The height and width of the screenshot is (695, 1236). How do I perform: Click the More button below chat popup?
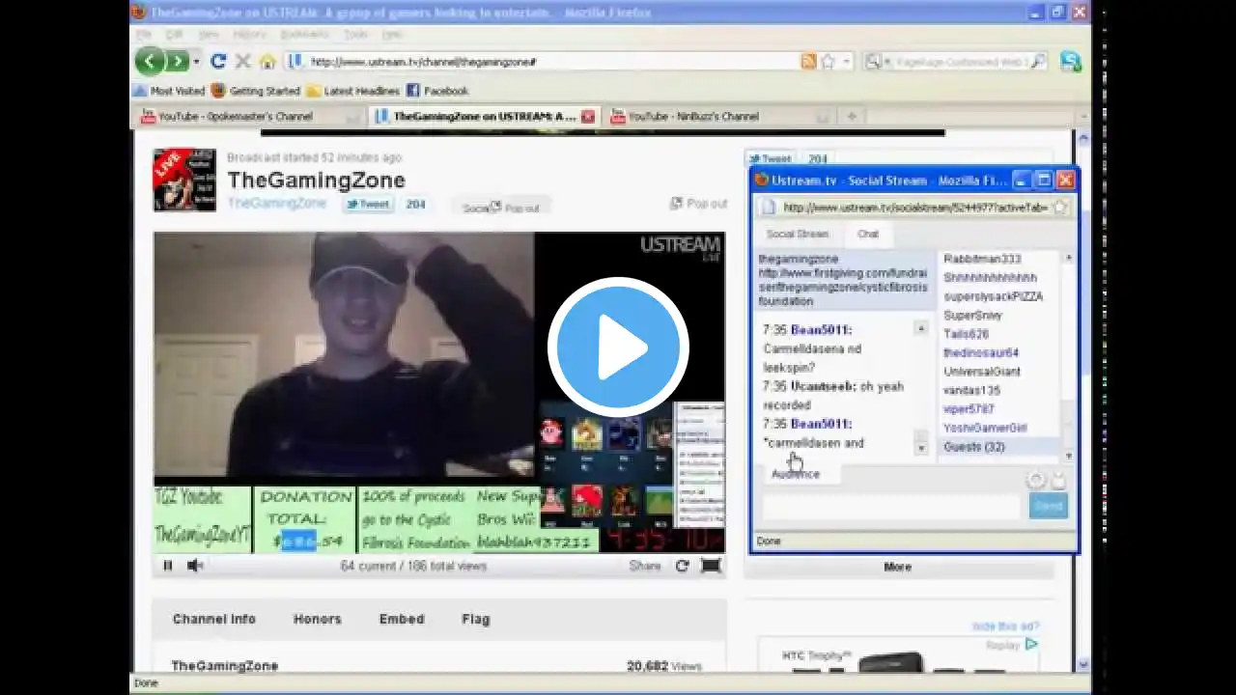tap(898, 567)
